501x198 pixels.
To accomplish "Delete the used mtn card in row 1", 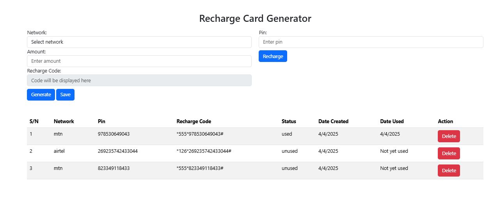I will [449, 136].
